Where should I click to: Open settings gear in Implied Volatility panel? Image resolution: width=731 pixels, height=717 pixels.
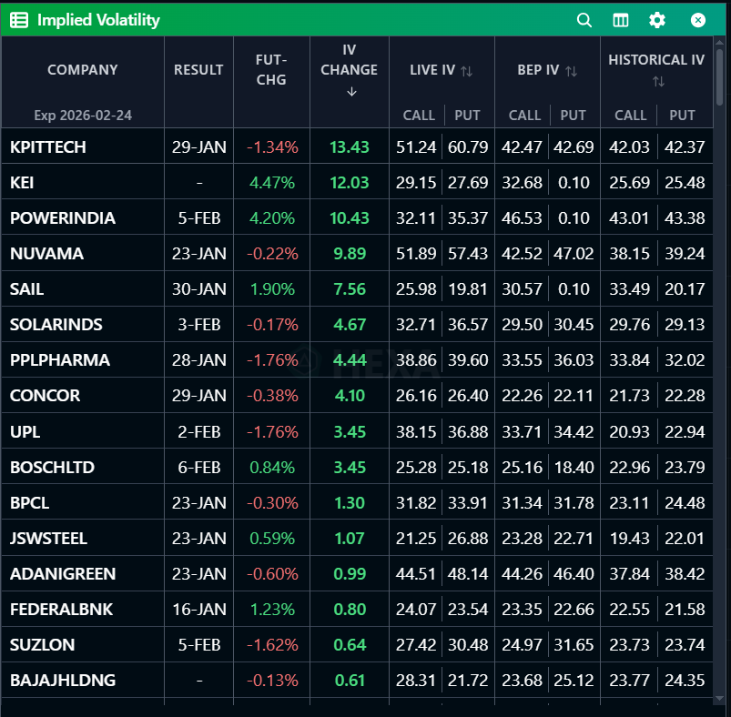(x=657, y=20)
